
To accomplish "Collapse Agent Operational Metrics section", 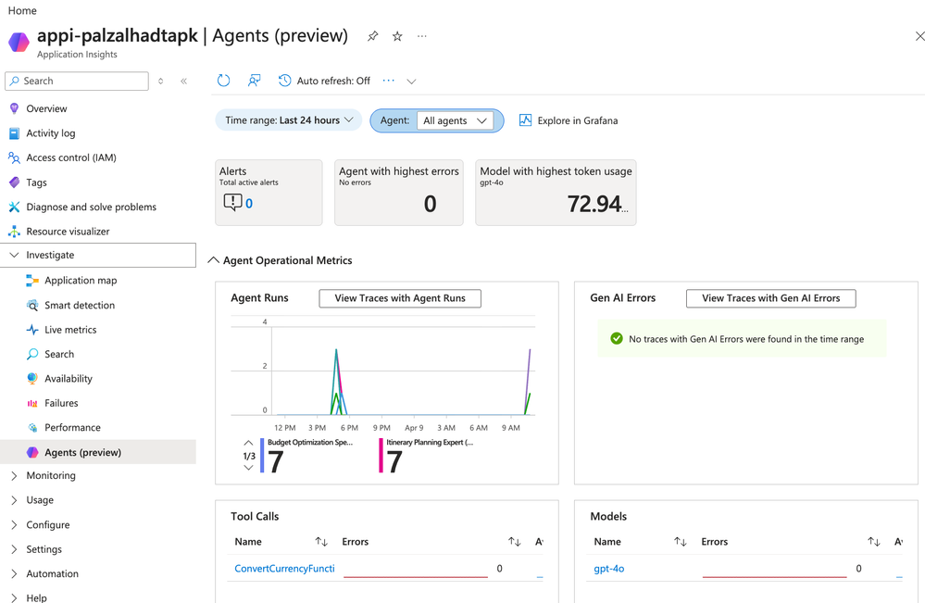I will [x=214, y=260].
